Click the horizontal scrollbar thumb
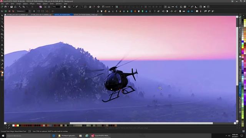Image resolution: width=246 pixels, height=138 pixels. pos(141,123)
